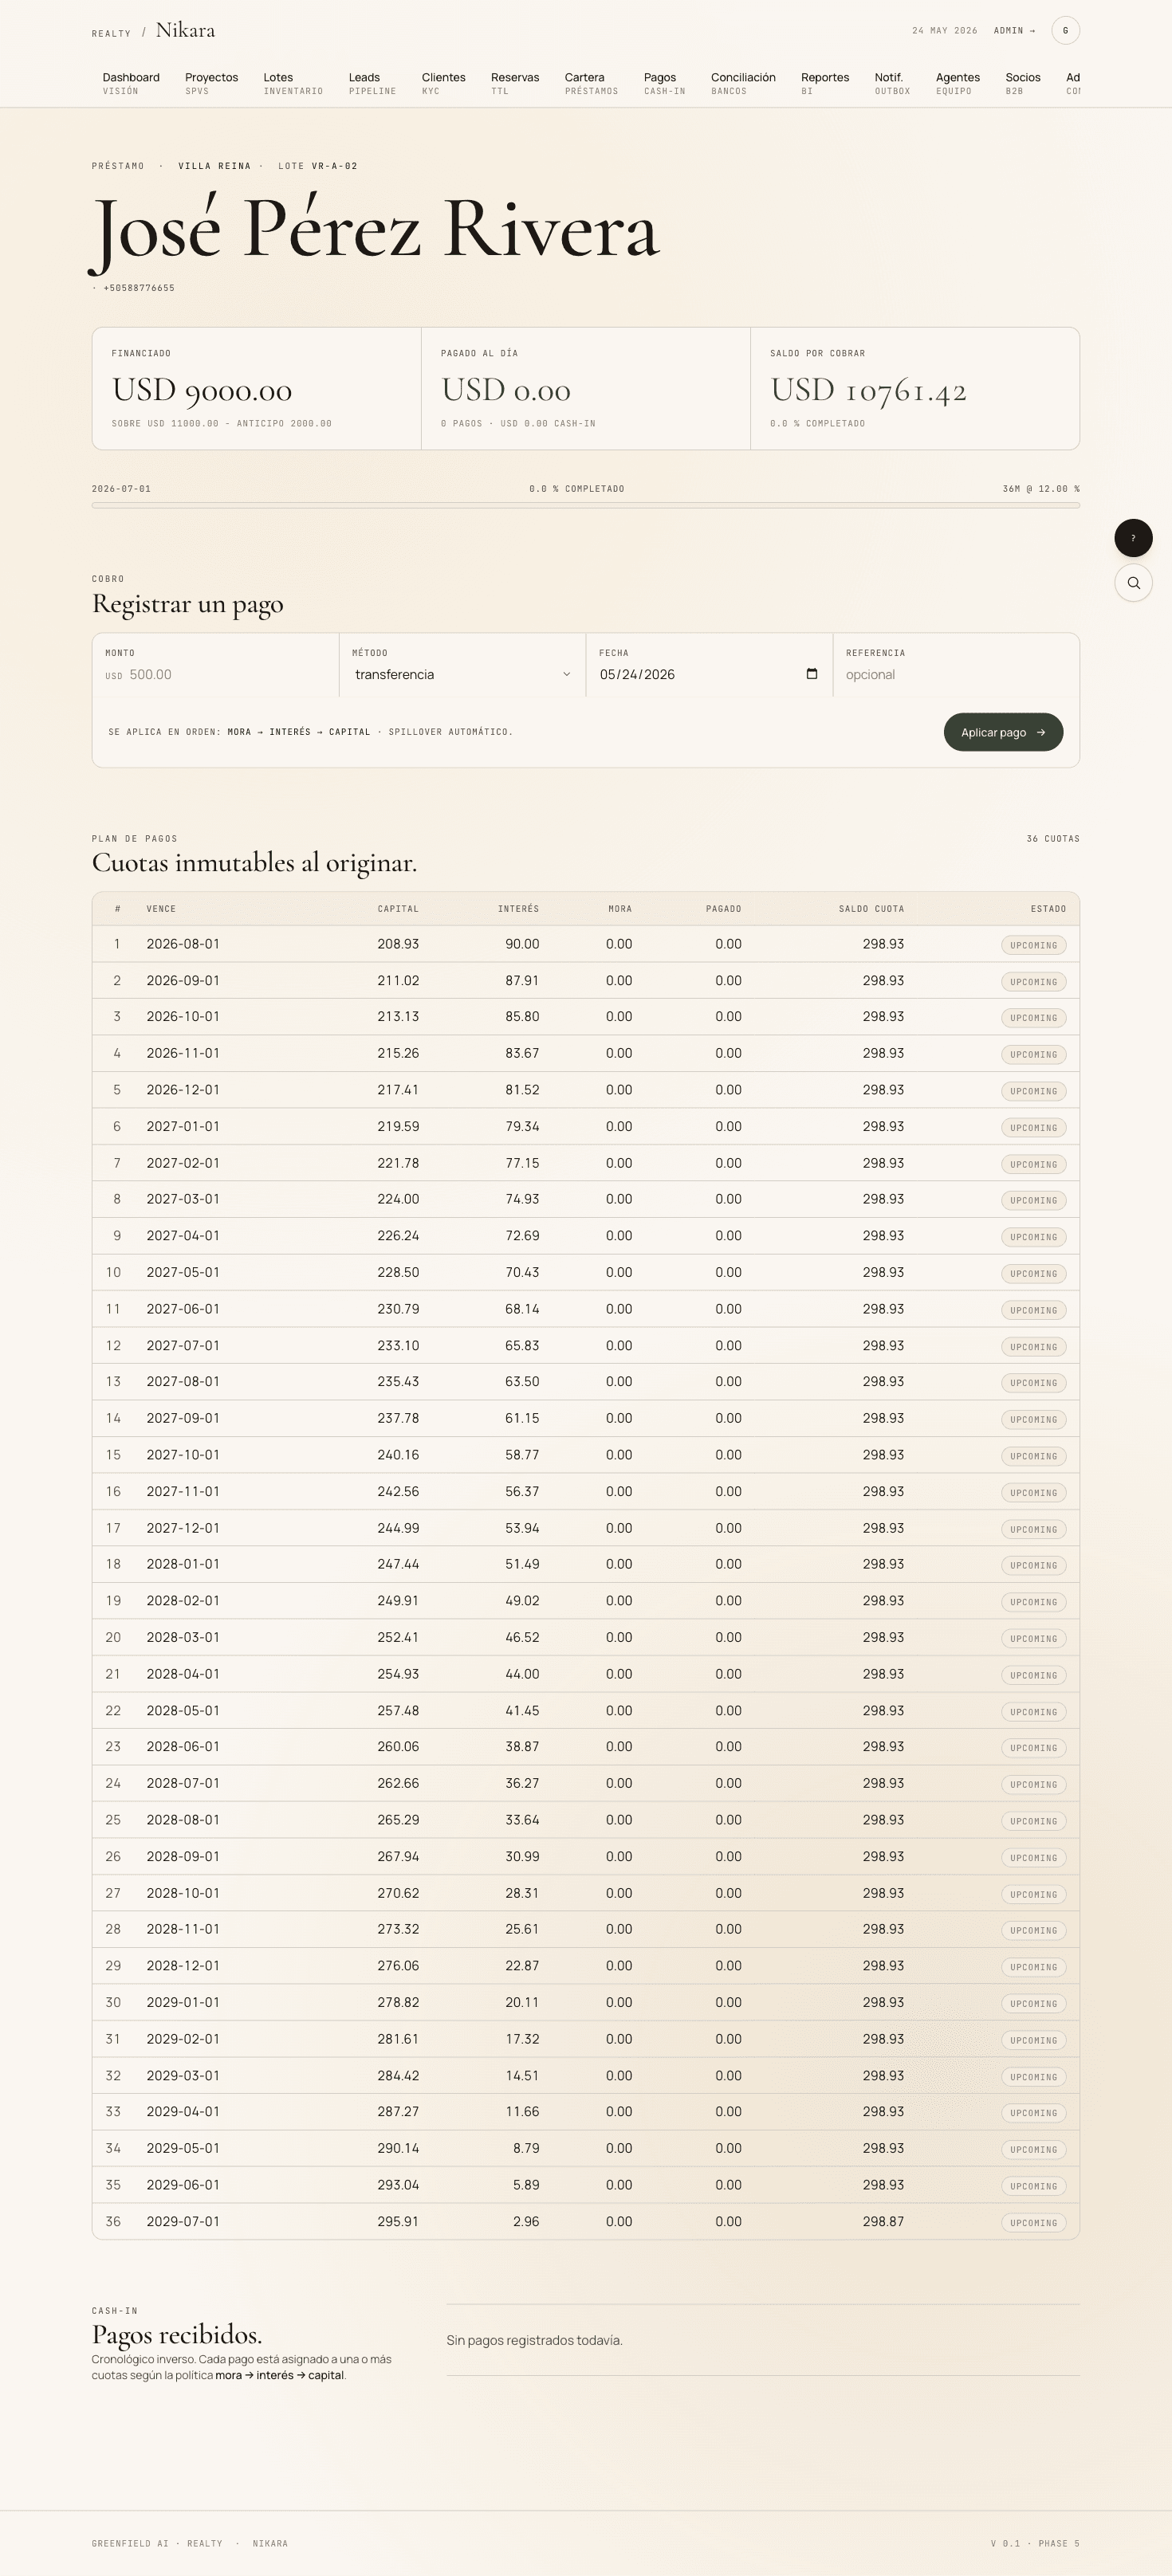Open the ADMIN account menu
Screen dimensions: 1172x2576
[1014, 31]
